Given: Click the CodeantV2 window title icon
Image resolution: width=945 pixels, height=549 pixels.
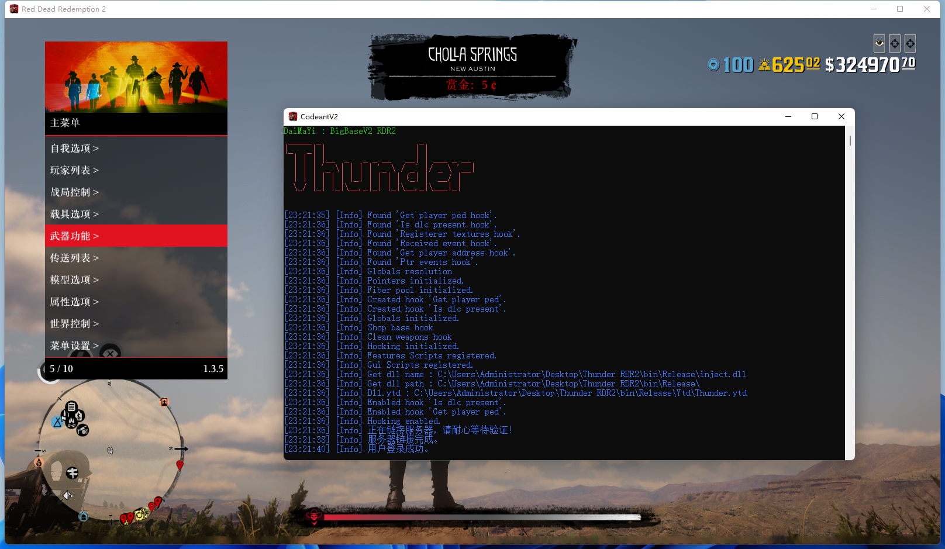Looking at the screenshot, I should 293,116.
